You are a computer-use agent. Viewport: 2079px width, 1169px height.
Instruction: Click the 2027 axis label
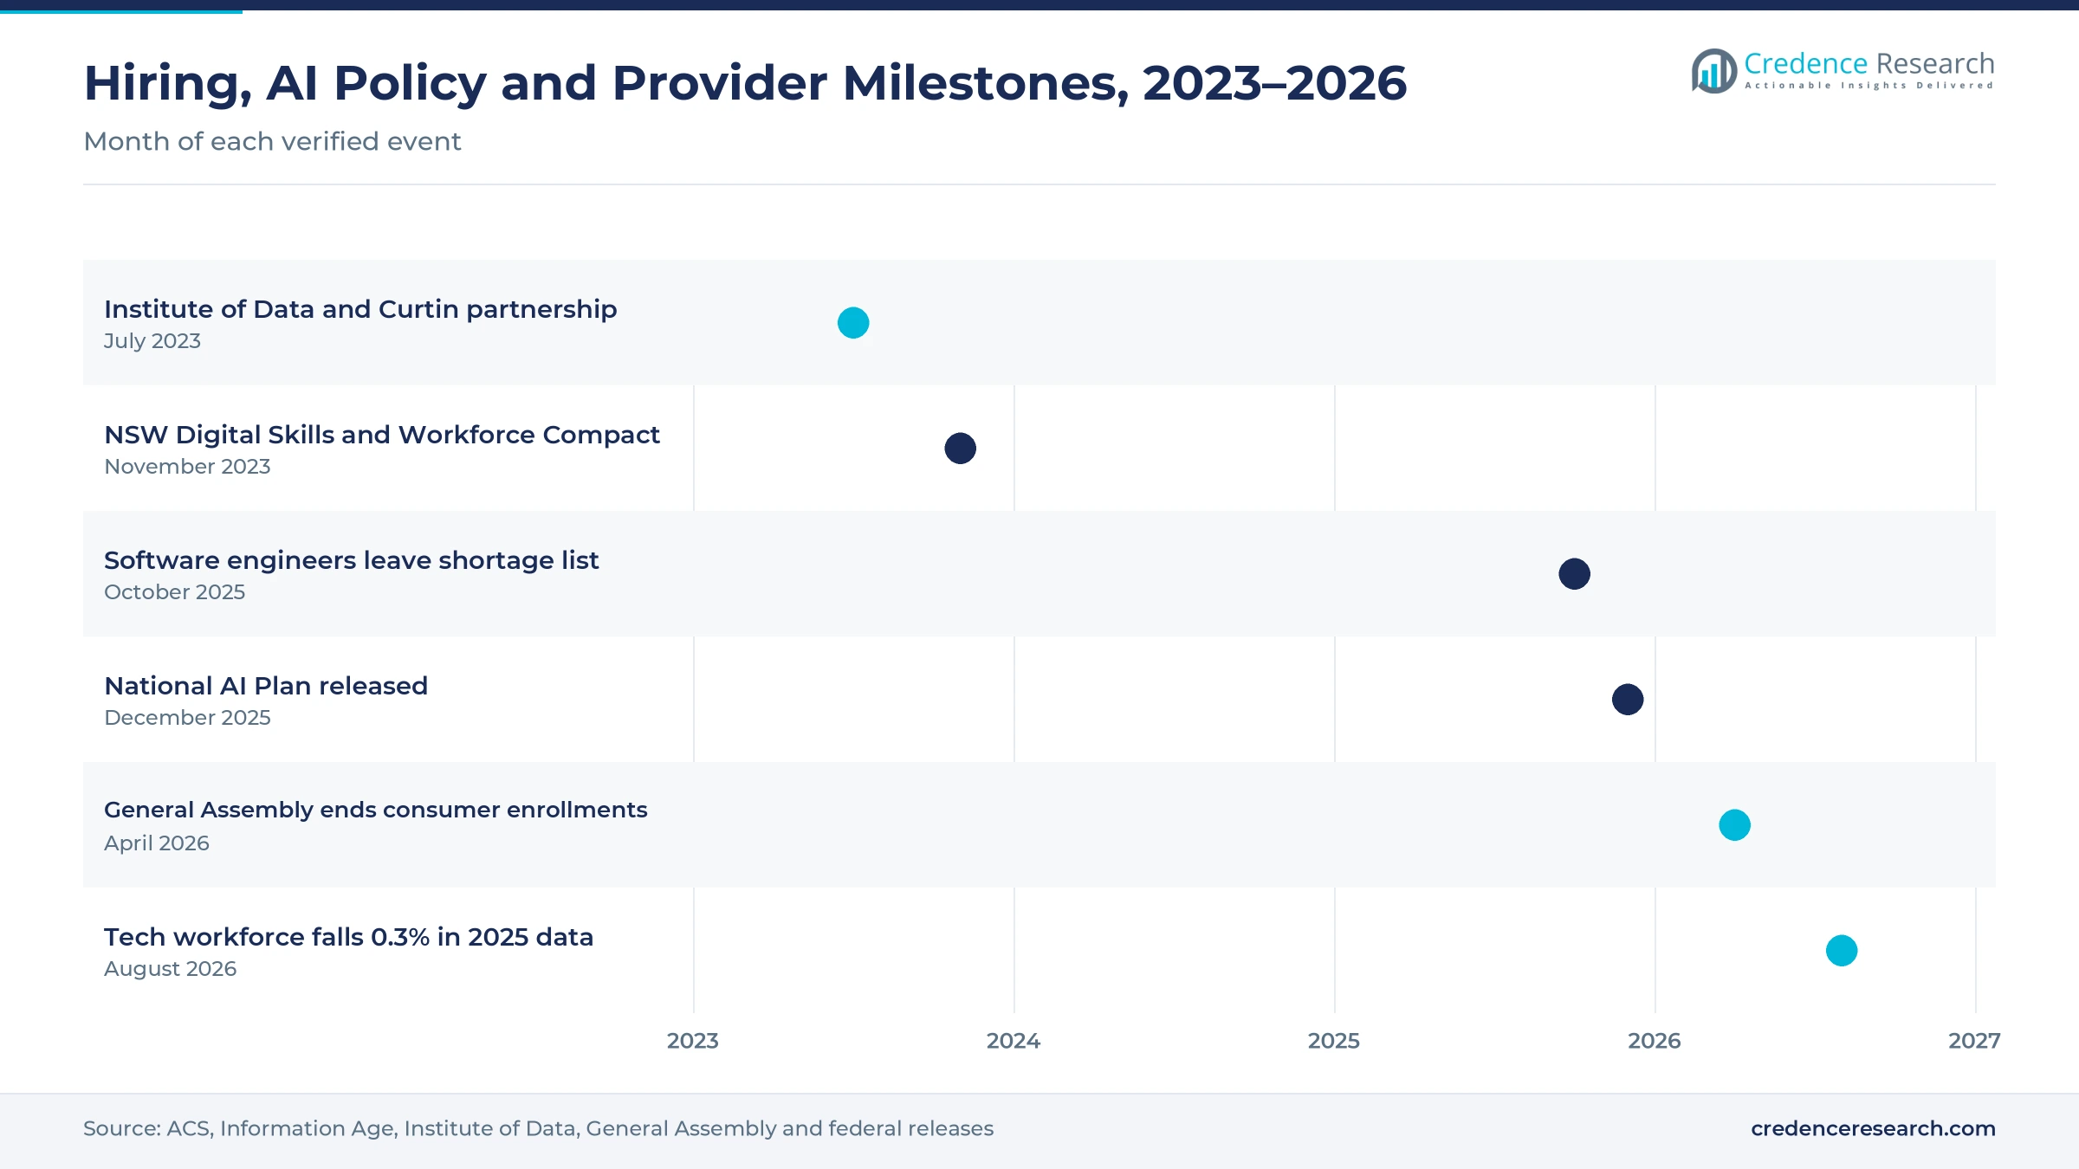click(x=1974, y=1041)
